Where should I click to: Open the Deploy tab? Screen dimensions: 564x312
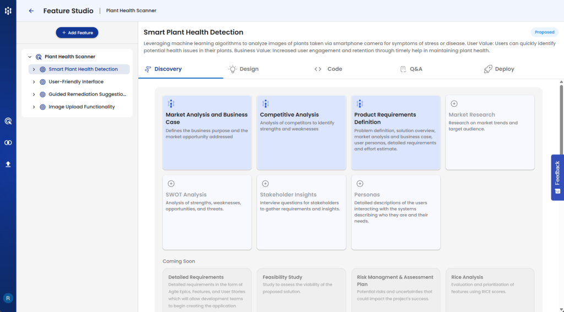click(498, 69)
